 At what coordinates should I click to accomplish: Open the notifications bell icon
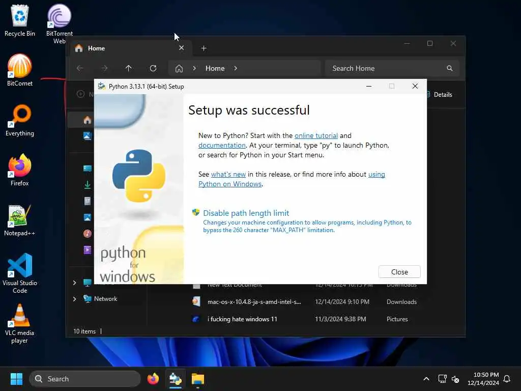(507, 379)
